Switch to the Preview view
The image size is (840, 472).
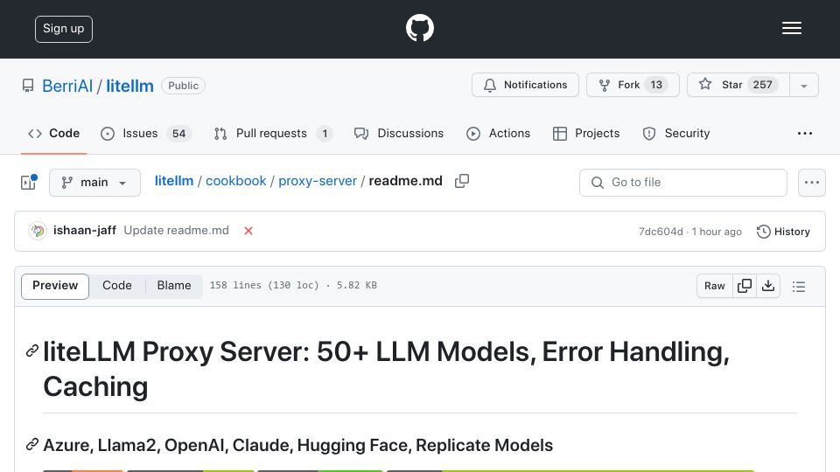pyautogui.click(x=55, y=286)
